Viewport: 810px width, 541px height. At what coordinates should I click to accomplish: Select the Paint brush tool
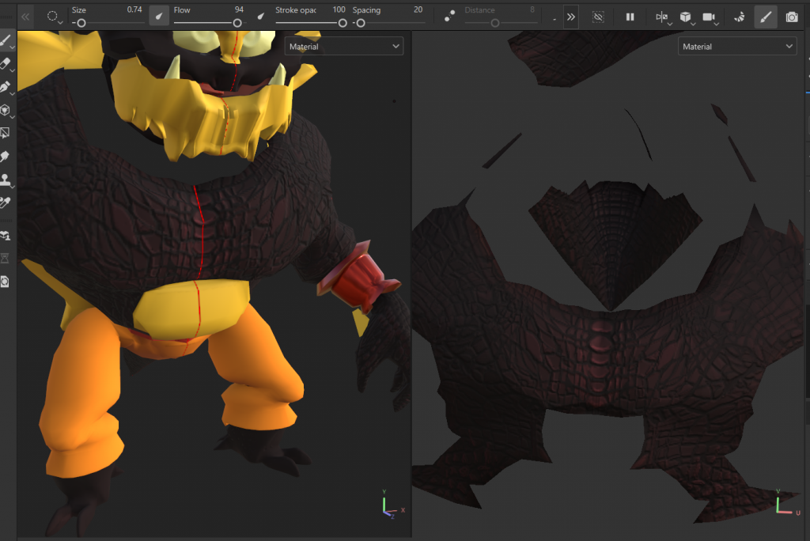click(6, 40)
